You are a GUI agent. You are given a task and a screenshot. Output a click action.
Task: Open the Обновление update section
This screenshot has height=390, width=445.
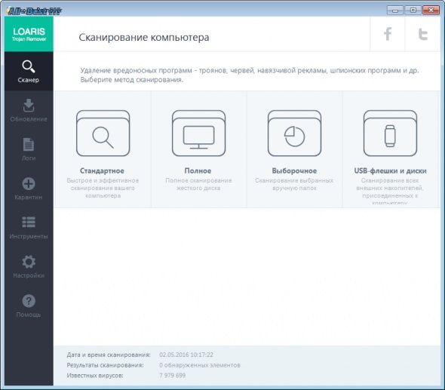(x=29, y=110)
